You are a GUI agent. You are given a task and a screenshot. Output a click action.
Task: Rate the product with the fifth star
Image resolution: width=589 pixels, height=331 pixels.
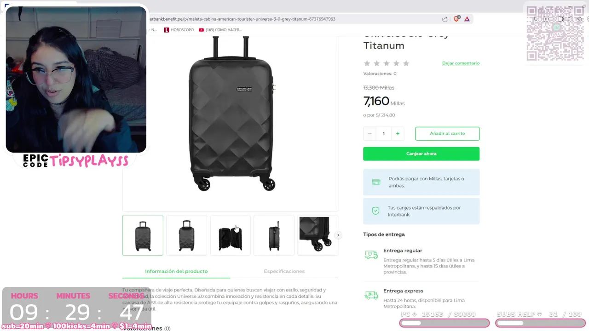pos(406,63)
